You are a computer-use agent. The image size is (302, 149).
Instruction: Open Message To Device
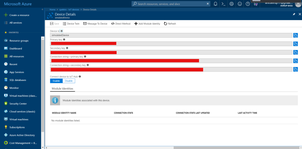click(95, 24)
